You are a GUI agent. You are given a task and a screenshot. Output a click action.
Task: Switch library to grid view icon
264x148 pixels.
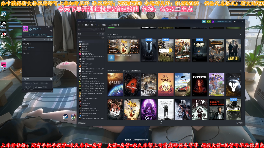point(102,29)
